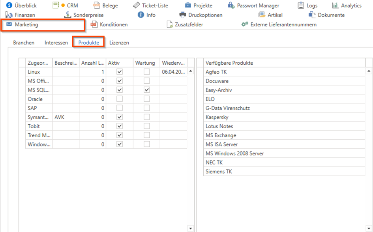Open the Sonderpreise euro icon
This screenshot has height=232, width=373.
(67, 15)
